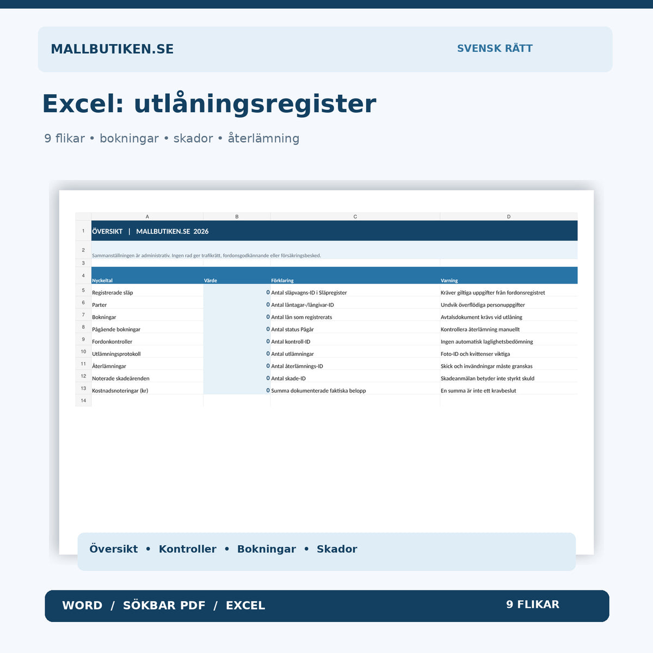Select cell Registrerade släp
This screenshot has height=653, width=653.
click(x=147, y=291)
